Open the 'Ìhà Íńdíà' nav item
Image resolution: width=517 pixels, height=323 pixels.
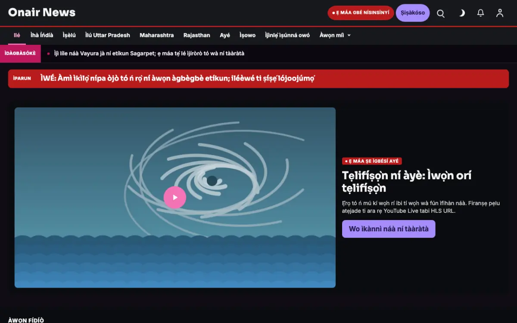[42, 35]
